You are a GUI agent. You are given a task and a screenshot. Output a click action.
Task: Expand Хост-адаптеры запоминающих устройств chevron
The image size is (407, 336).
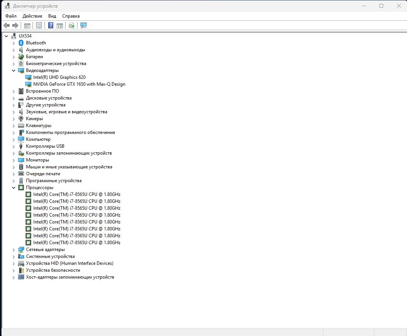(13, 277)
